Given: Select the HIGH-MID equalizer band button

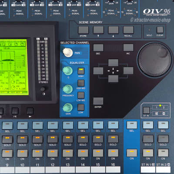Looking at the screenshot, I should (x=81, y=83).
